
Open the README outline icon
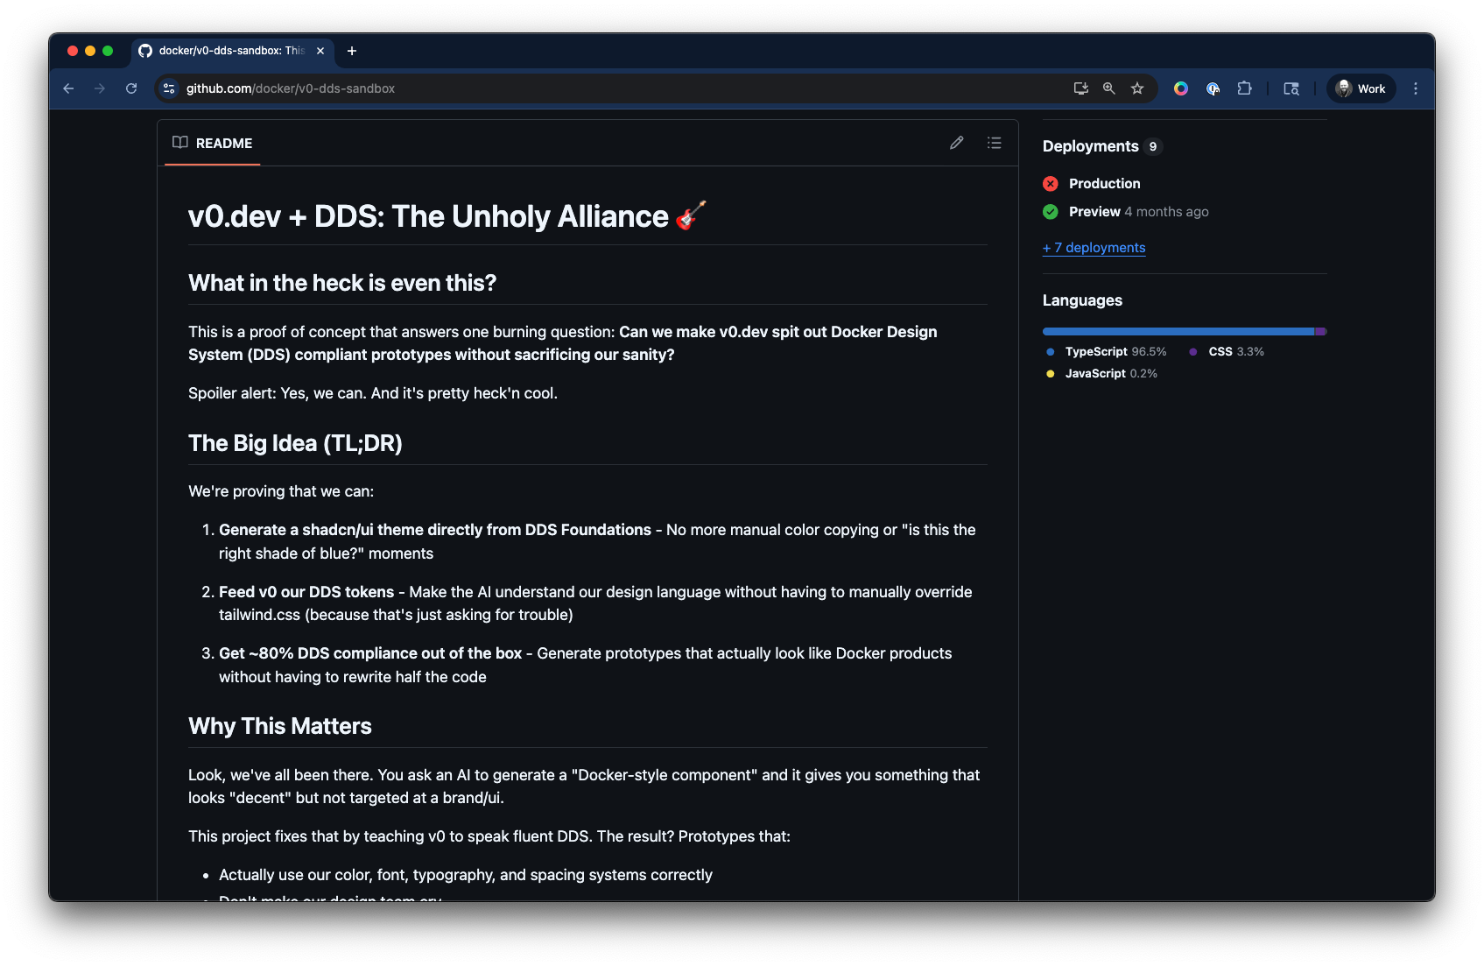point(995,143)
